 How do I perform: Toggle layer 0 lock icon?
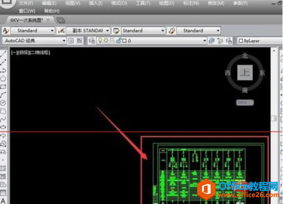coord(119,41)
